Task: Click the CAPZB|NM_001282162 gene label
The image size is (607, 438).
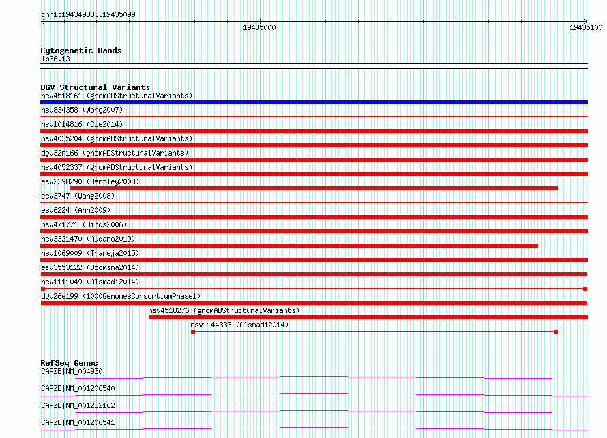Action: tap(78, 405)
